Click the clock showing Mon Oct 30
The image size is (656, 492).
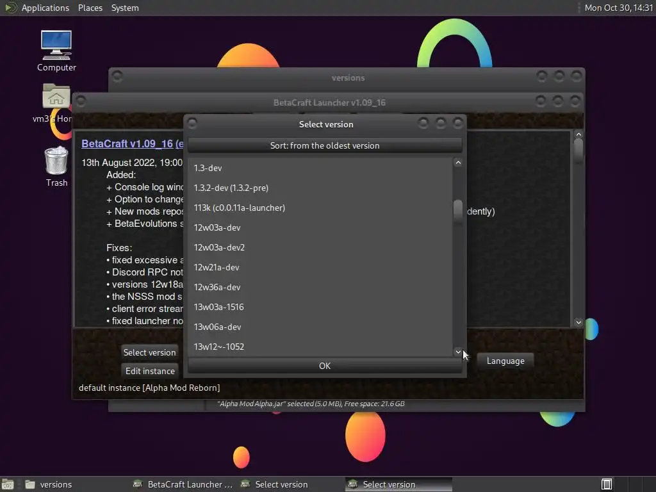tap(618, 8)
